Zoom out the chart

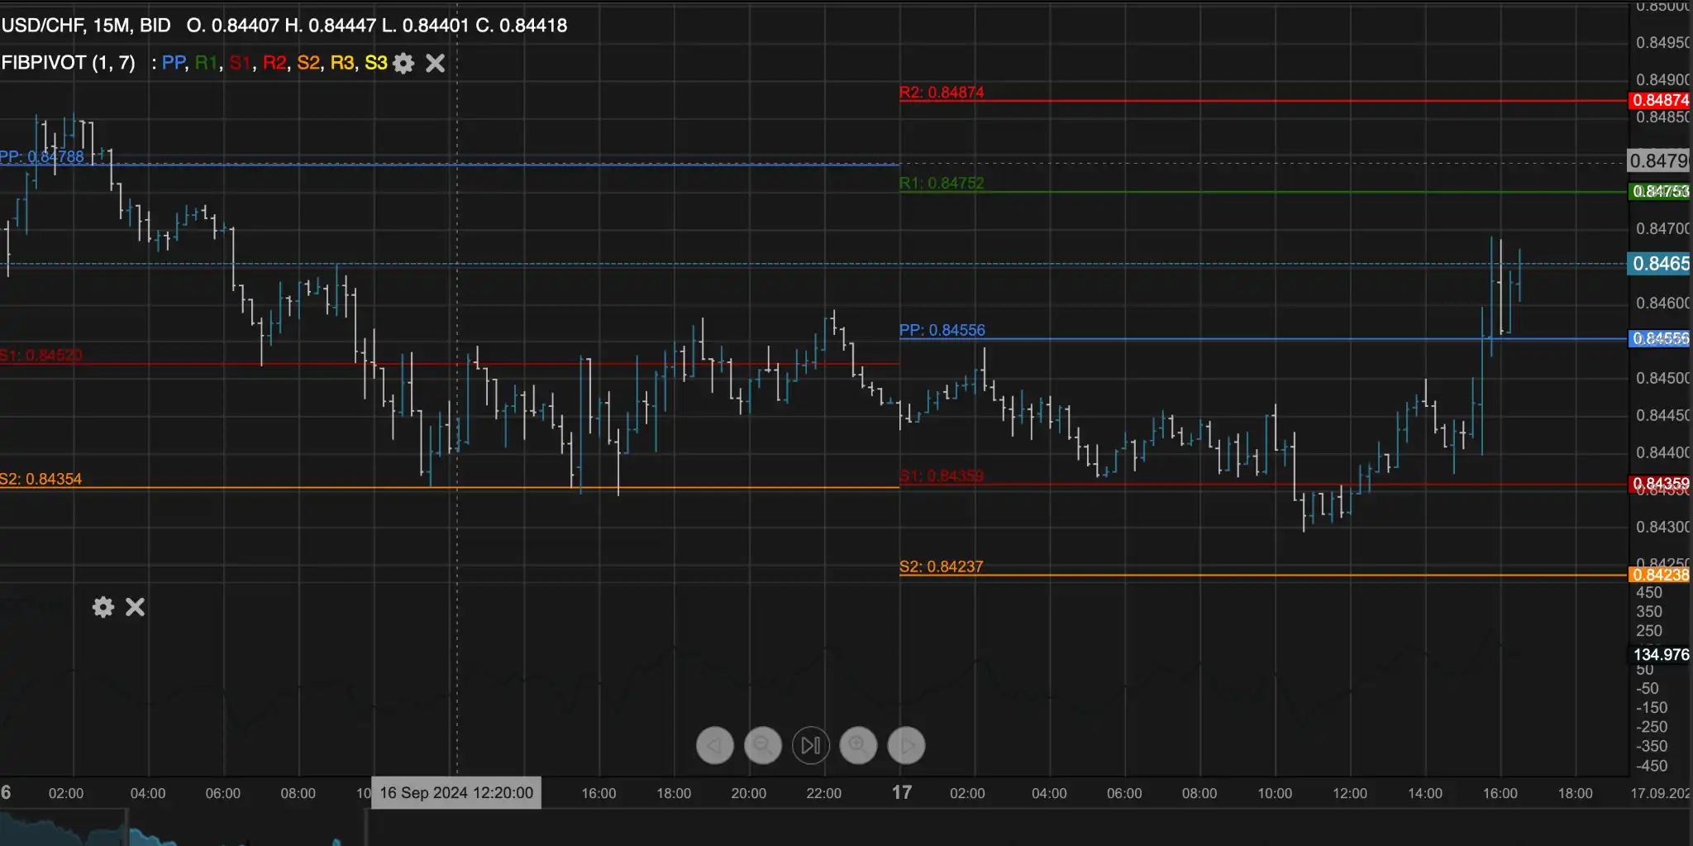(x=762, y=746)
